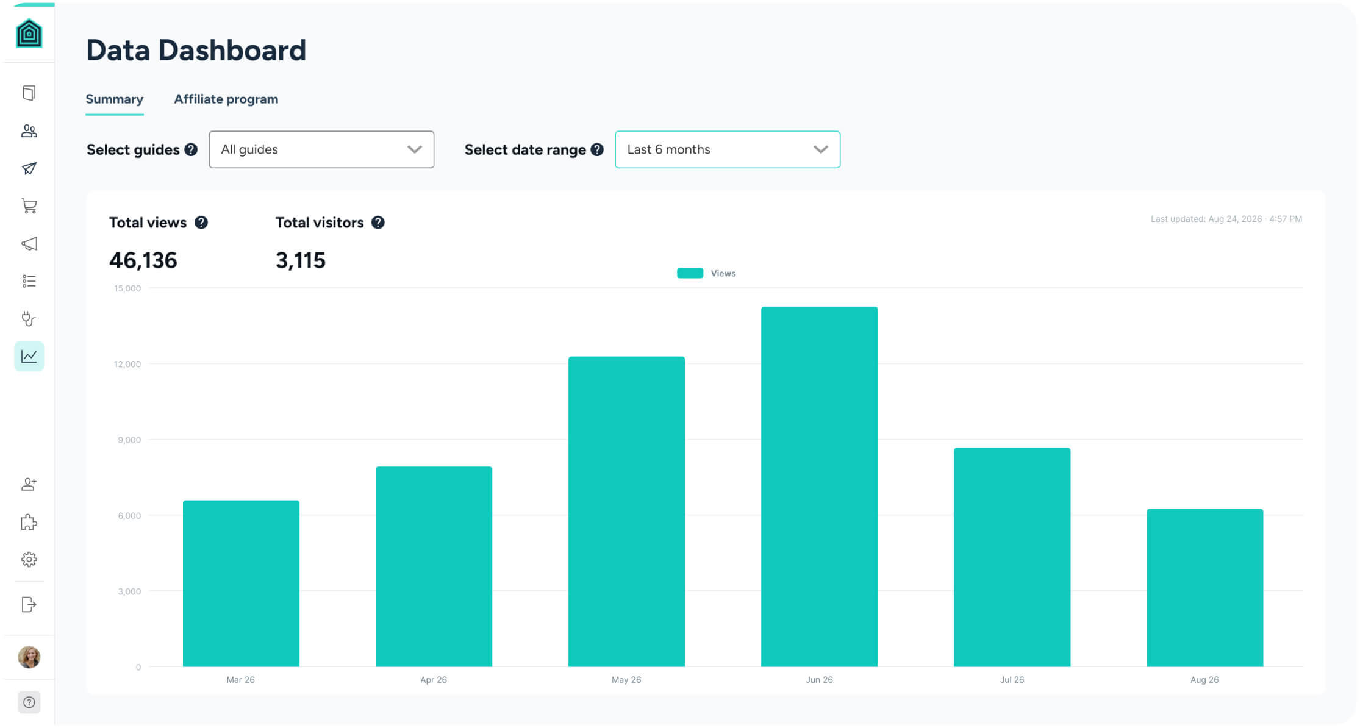Click the 3,115 total visitors value
The image size is (1360, 728).
click(301, 260)
